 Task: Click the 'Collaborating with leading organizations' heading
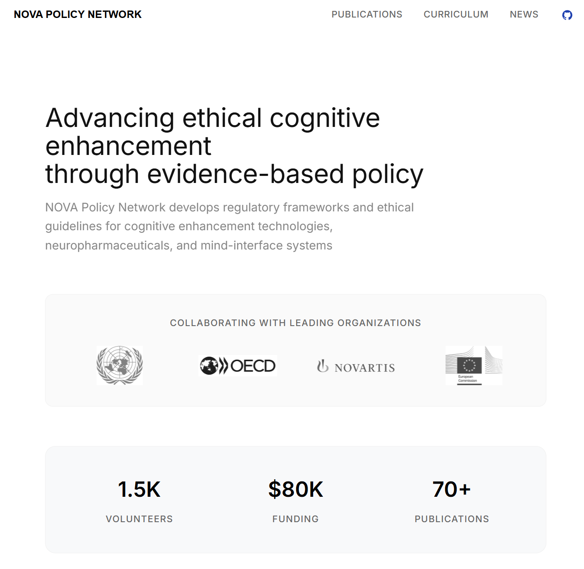295,323
